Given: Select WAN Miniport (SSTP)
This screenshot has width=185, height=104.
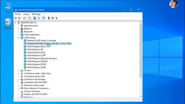Looking at the screenshot, I should point(36,67).
